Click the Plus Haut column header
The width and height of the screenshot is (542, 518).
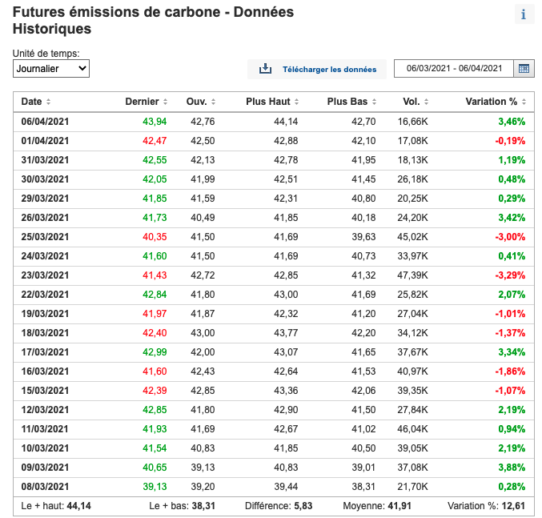click(x=268, y=102)
